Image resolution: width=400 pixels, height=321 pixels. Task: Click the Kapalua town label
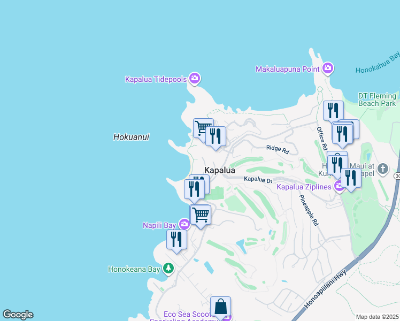pos(220,170)
